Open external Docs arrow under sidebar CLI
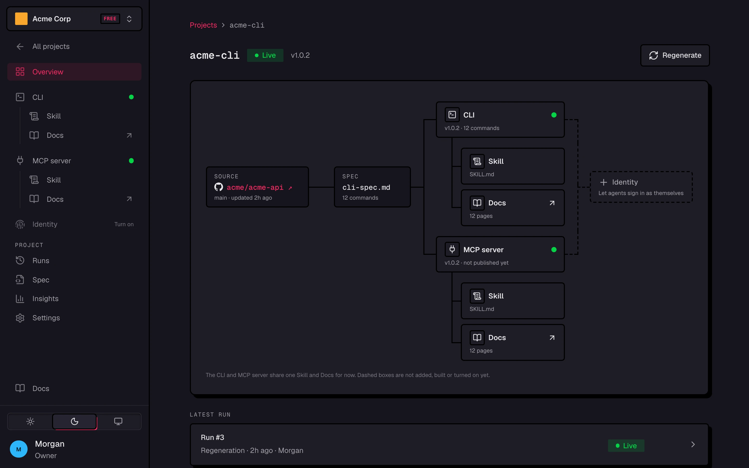Viewport: 749px width, 468px height. tap(129, 135)
